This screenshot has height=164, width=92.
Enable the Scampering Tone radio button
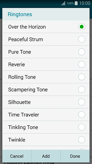(82, 89)
